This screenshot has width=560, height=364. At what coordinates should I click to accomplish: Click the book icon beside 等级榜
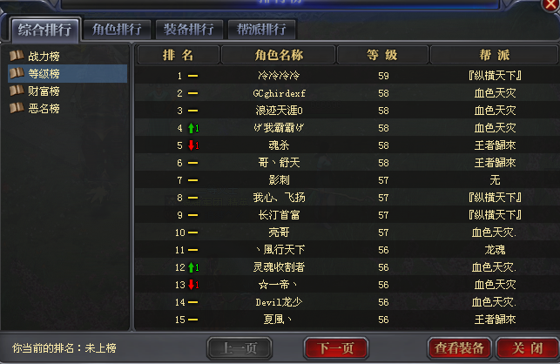click(17, 73)
